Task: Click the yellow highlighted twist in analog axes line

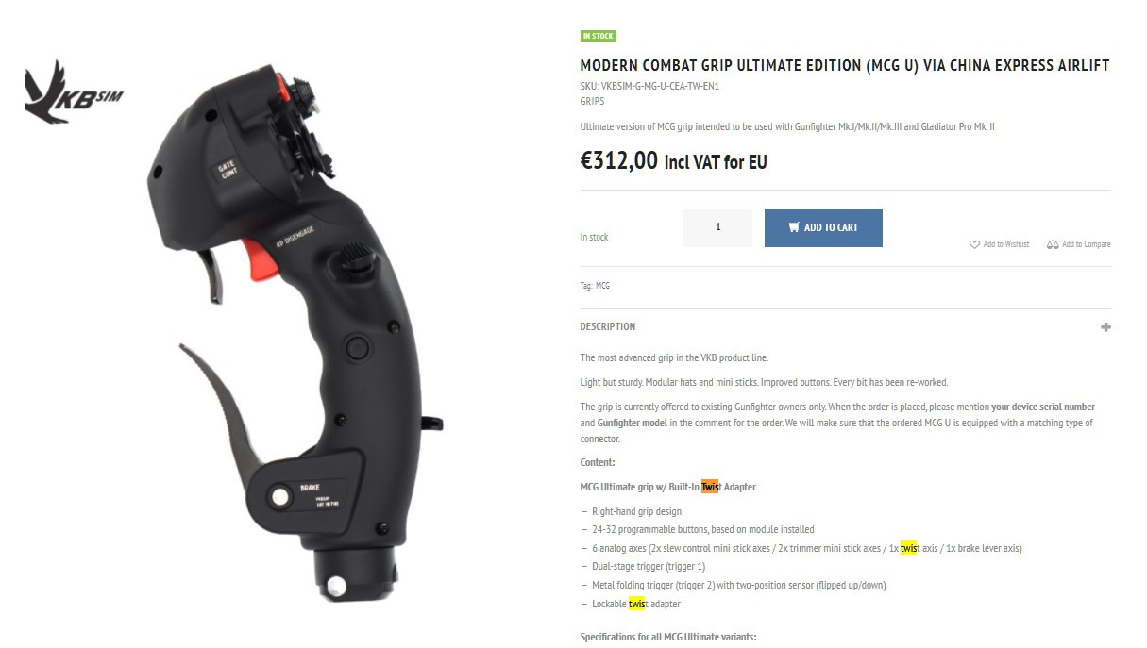Action: (908, 548)
